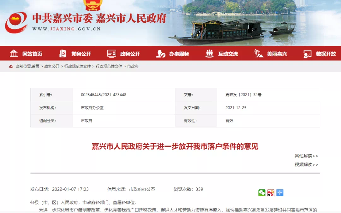Open the 其他解读>> link
Image resolution: width=341 pixels, height=213 pixels.
point(306,156)
